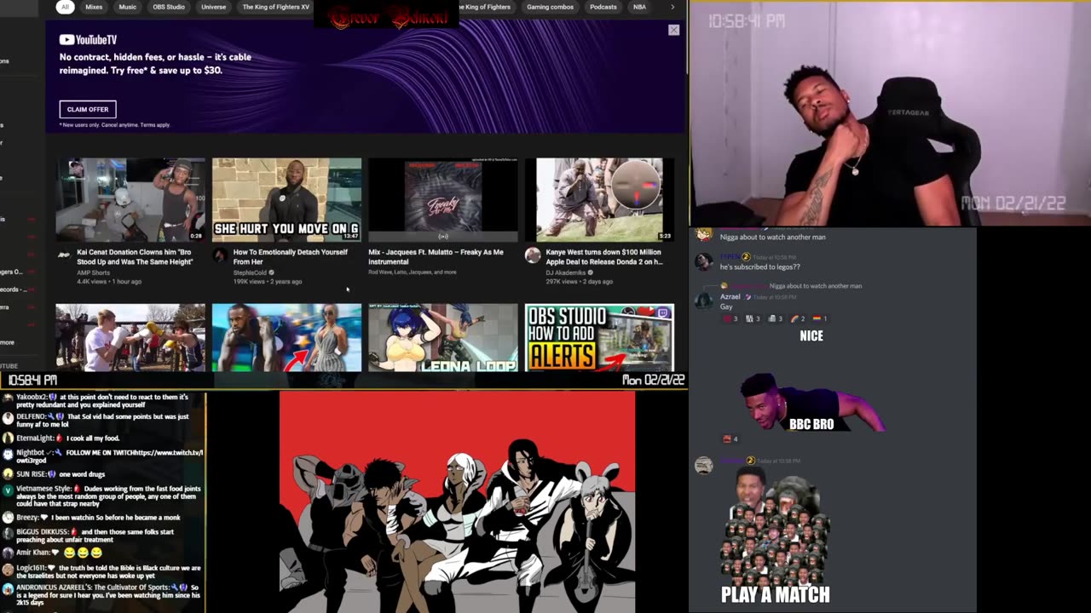Click the CLAIM OFFER button
Image resolution: width=1091 pixels, height=613 pixels.
(x=88, y=109)
